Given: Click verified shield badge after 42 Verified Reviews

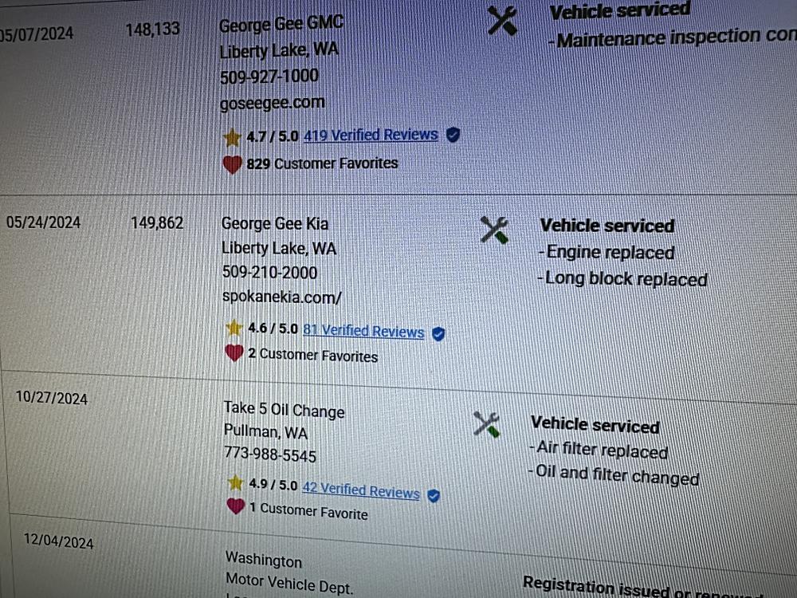Looking at the screenshot, I should point(434,495).
